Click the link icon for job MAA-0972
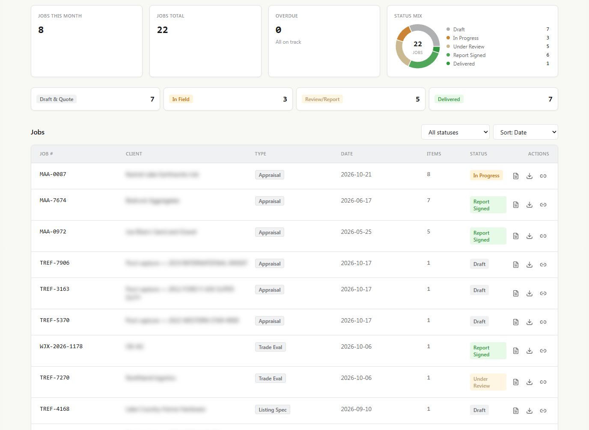The width and height of the screenshot is (589, 430). coord(543,236)
